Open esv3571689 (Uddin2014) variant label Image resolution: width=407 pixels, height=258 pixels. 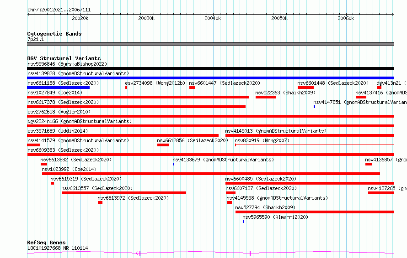[58, 131]
